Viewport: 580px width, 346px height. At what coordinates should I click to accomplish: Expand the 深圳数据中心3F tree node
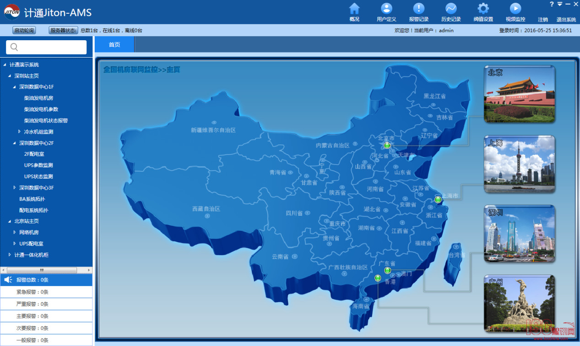coord(15,187)
